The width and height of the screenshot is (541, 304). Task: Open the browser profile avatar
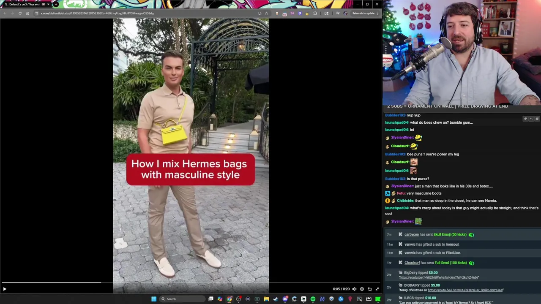[x=345, y=13]
